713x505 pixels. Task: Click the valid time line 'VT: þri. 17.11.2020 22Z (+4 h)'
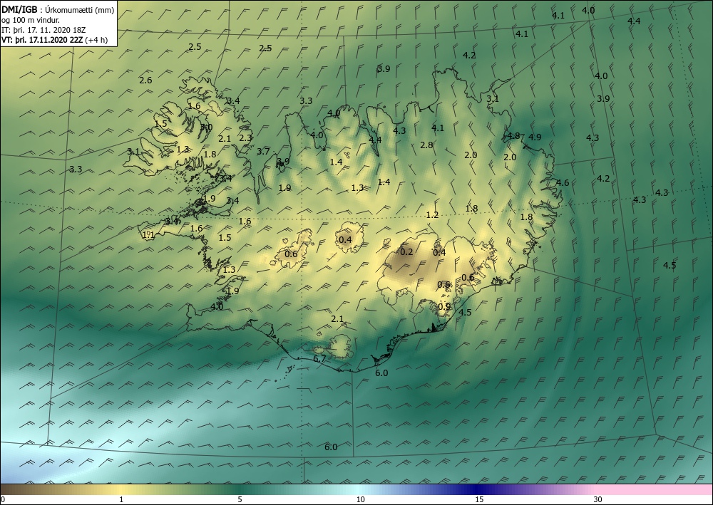[55, 39]
